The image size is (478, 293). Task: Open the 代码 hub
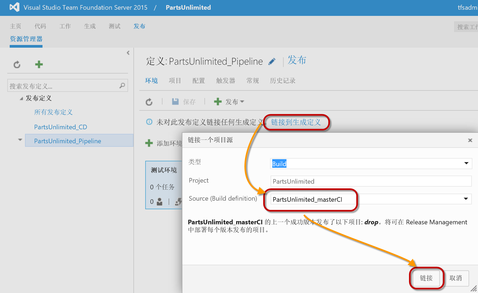tap(40, 26)
